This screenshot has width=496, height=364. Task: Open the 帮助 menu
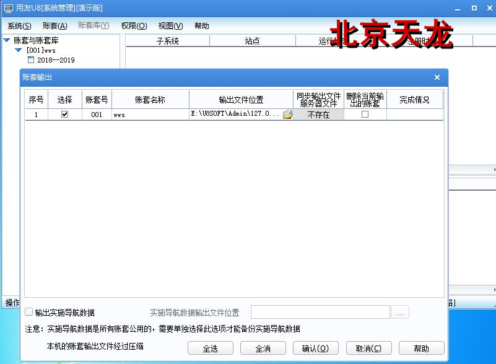(202, 26)
